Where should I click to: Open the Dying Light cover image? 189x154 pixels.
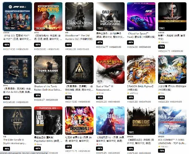click(x=141, y=121)
